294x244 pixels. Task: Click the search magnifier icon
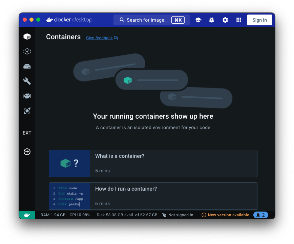coord(122,20)
